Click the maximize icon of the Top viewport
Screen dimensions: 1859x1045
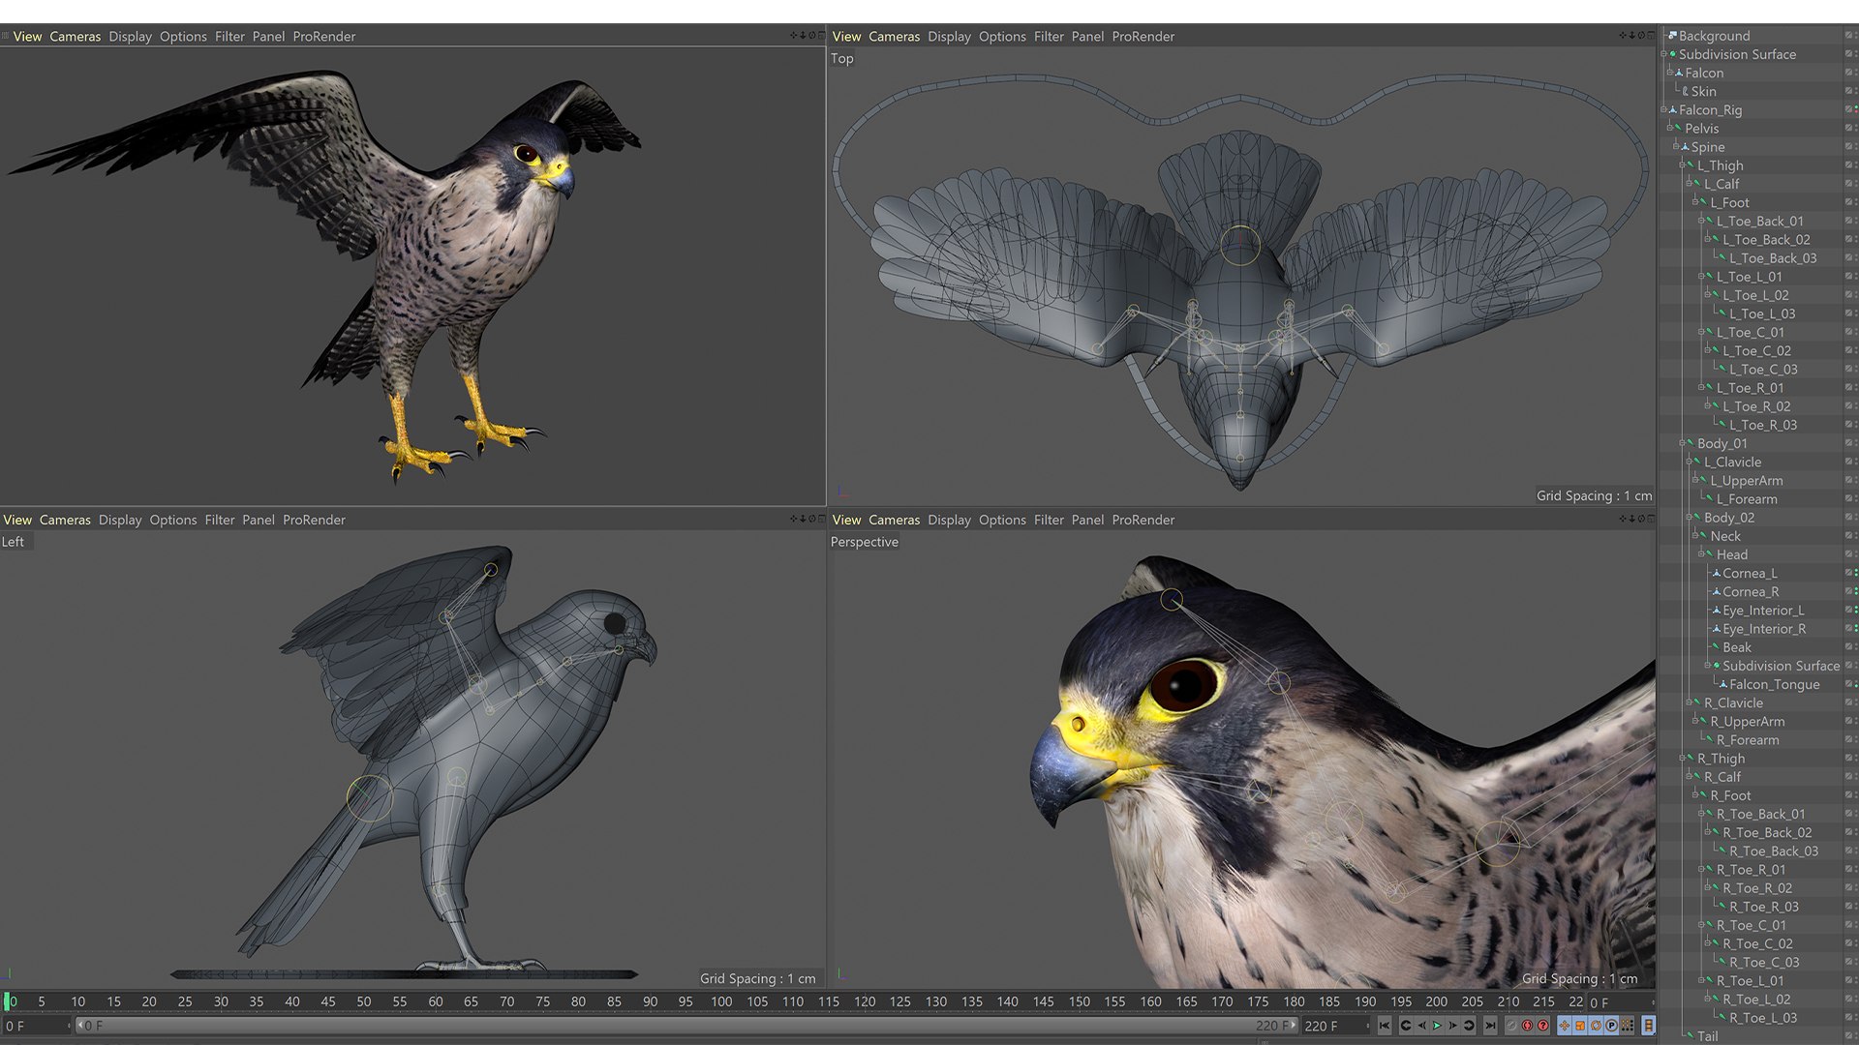click(x=1651, y=36)
